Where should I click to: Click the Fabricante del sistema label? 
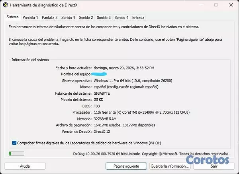(73, 93)
